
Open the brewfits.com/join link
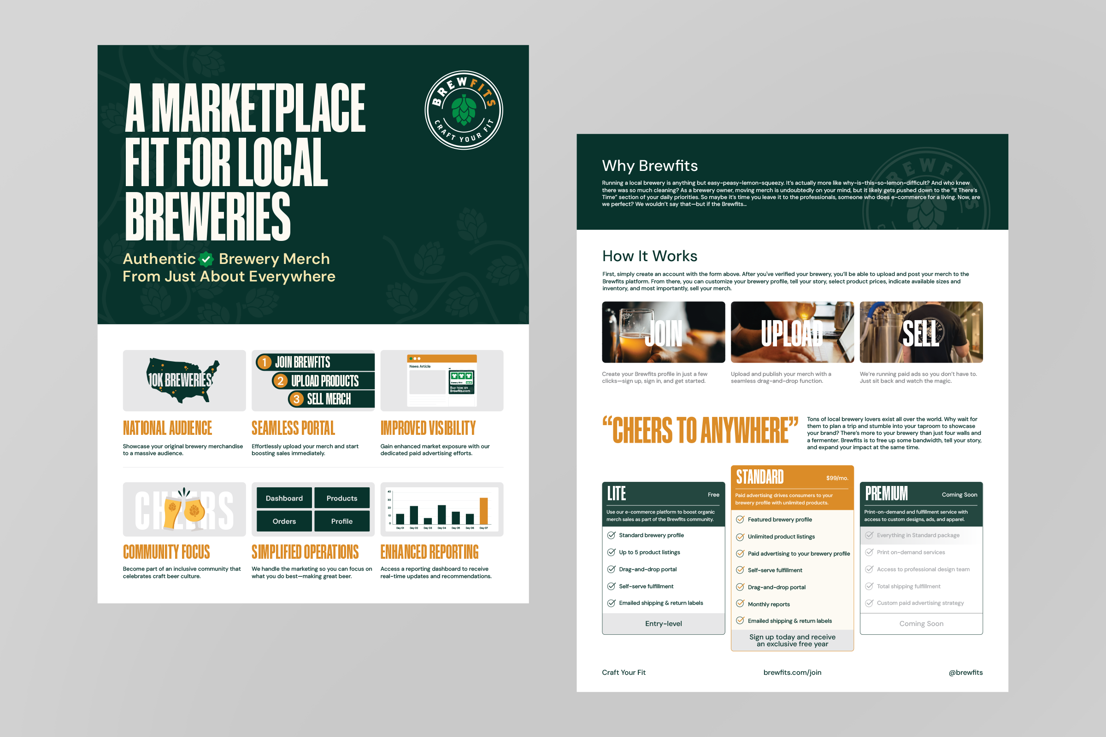[792, 673]
